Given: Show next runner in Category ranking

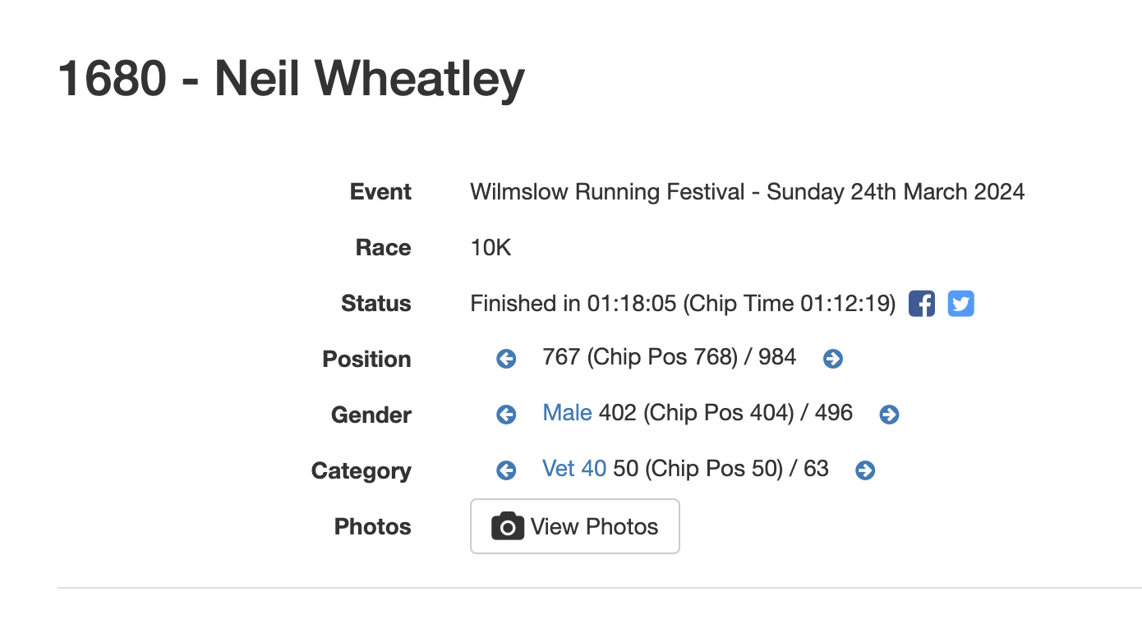Looking at the screenshot, I should pos(865,470).
